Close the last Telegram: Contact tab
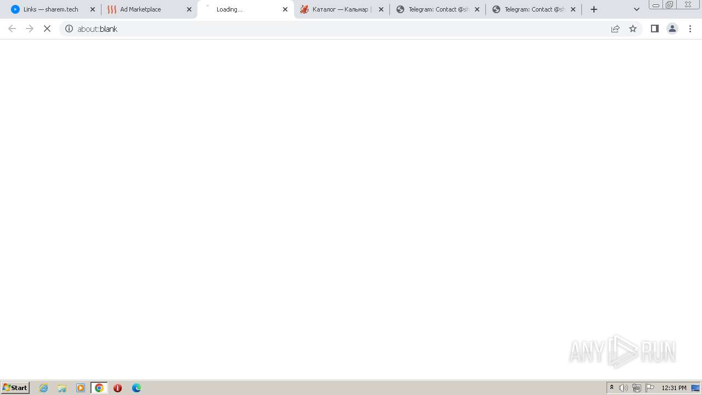 [x=573, y=9]
